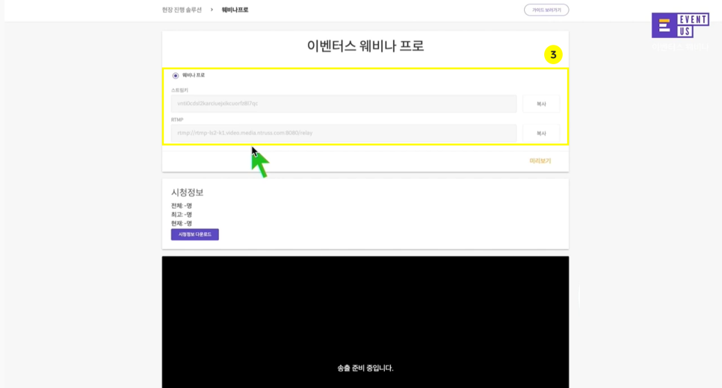This screenshot has width=722, height=388.
Task: Click the 가이드 보러가기 button
Action: (x=546, y=10)
